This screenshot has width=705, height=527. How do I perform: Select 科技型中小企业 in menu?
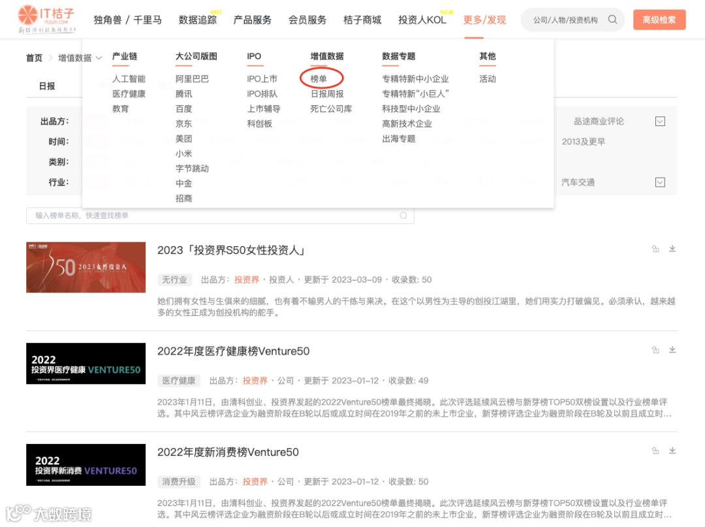411,108
